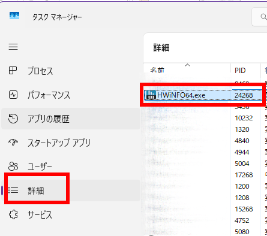The image size is (267, 236).
Task: Open the サービス page
Action: coord(71,214)
